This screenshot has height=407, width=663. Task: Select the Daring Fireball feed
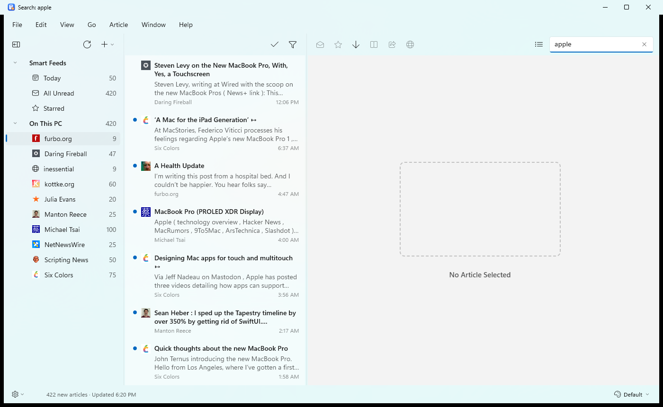(x=63, y=154)
